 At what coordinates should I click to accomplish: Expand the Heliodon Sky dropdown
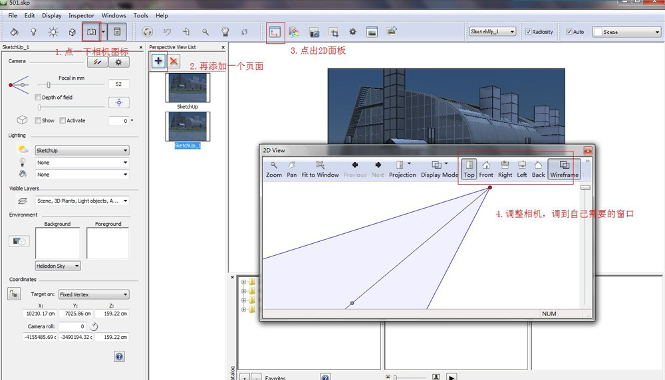(59, 266)
